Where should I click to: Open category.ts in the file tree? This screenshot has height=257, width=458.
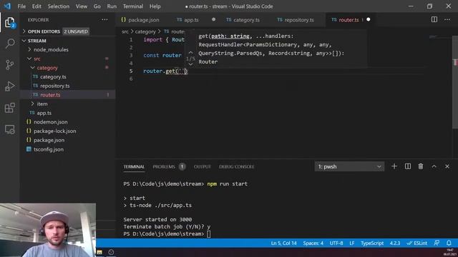tap(53, 76)
